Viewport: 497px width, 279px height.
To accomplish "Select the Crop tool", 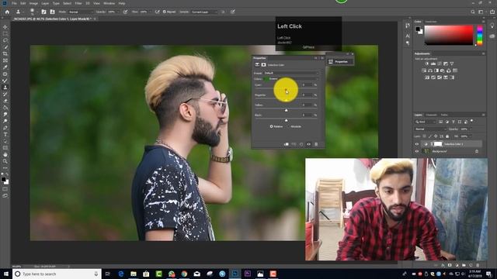I will (5, 53).
